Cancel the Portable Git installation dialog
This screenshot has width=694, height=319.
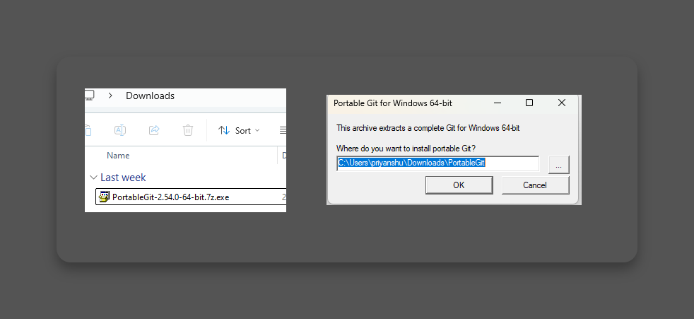pyautogui.click(x=535, y=185)
